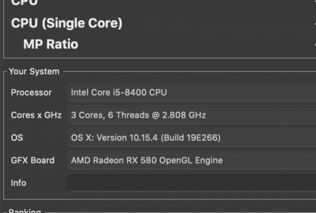Viewport: 316px width, 213px height.
Task: Click the partially visible CPU test row
Action: click(25, 3)
